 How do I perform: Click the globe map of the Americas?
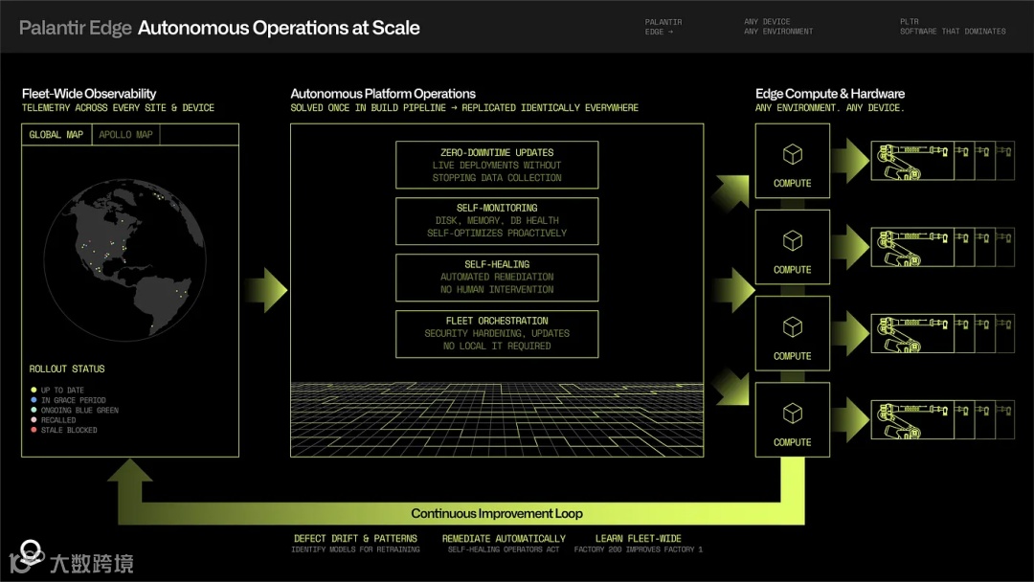click(125, 259)
